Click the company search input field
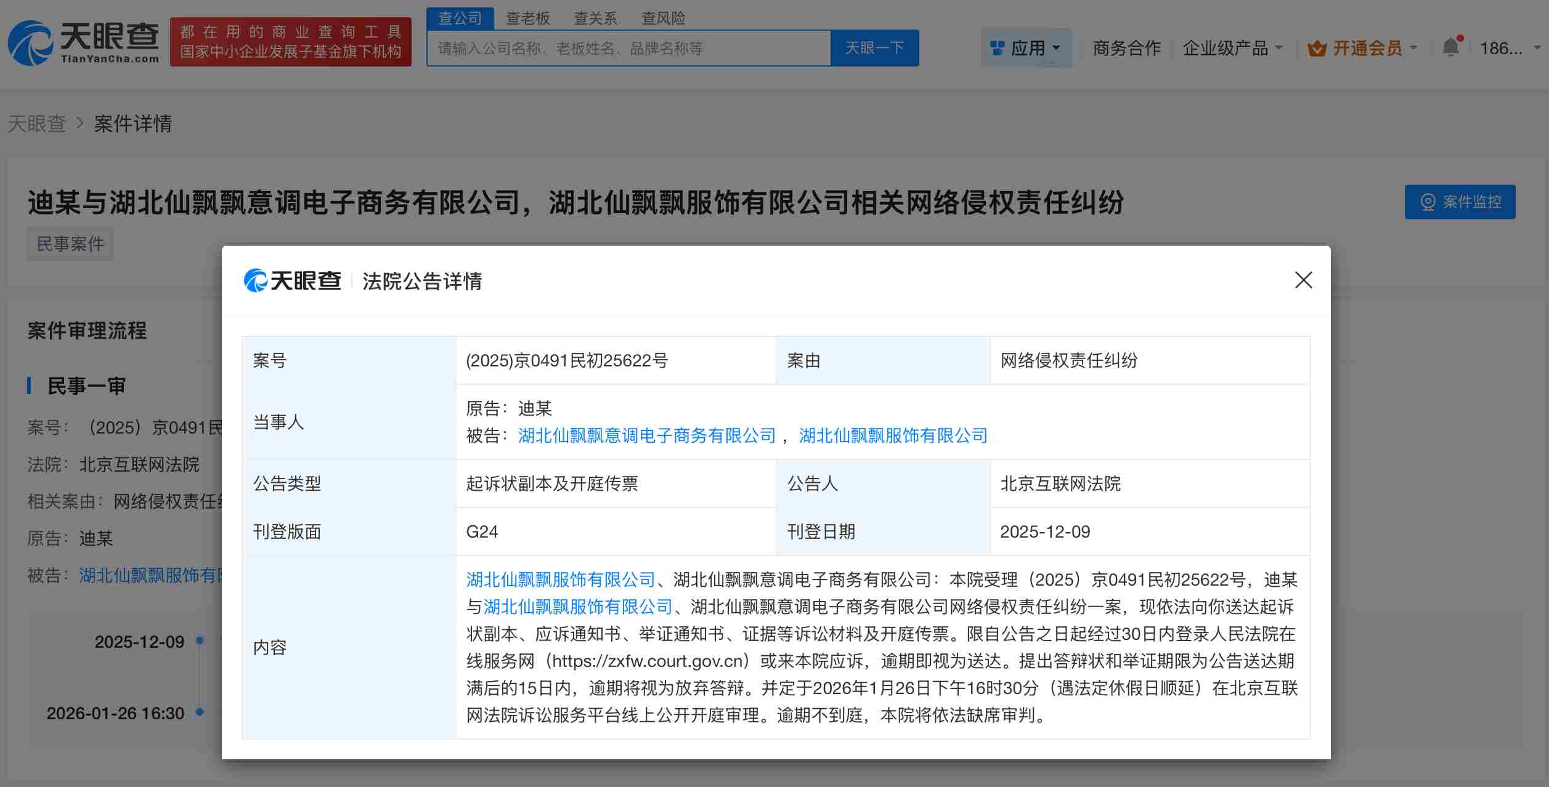The width and height of the screenshot is (1549, 787). (616, 47)
